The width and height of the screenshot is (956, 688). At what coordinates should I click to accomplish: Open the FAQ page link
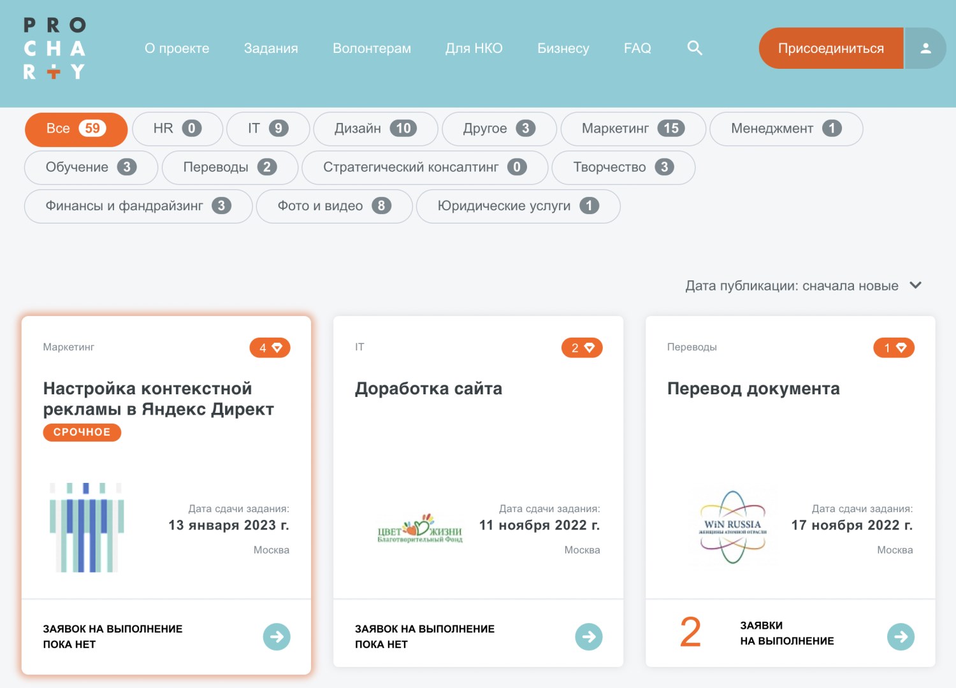coord(637,48)
